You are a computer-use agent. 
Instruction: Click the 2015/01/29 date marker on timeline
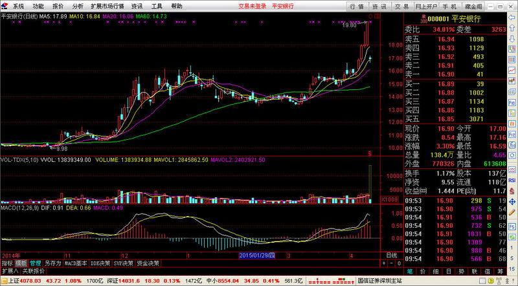258,256
